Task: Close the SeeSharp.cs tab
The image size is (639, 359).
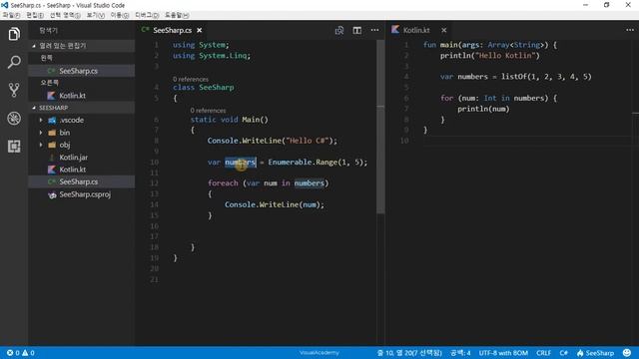Action: click(200, 30)
